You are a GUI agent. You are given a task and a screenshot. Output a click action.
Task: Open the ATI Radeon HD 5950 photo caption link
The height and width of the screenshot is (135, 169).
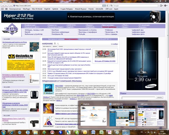(x=105, y=61)
